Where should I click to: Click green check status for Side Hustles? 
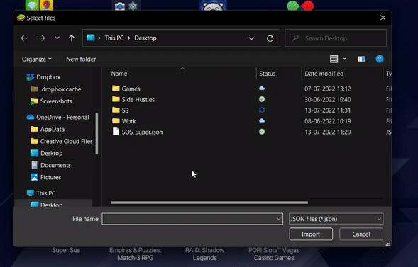tap(262, 99)
